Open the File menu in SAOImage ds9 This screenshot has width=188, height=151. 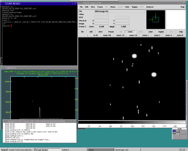tap(81, 7)
